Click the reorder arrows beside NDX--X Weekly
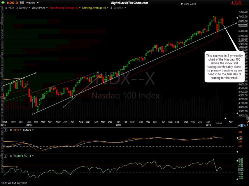Viewport: 249px width, 186px height. [x=6, y=8]
